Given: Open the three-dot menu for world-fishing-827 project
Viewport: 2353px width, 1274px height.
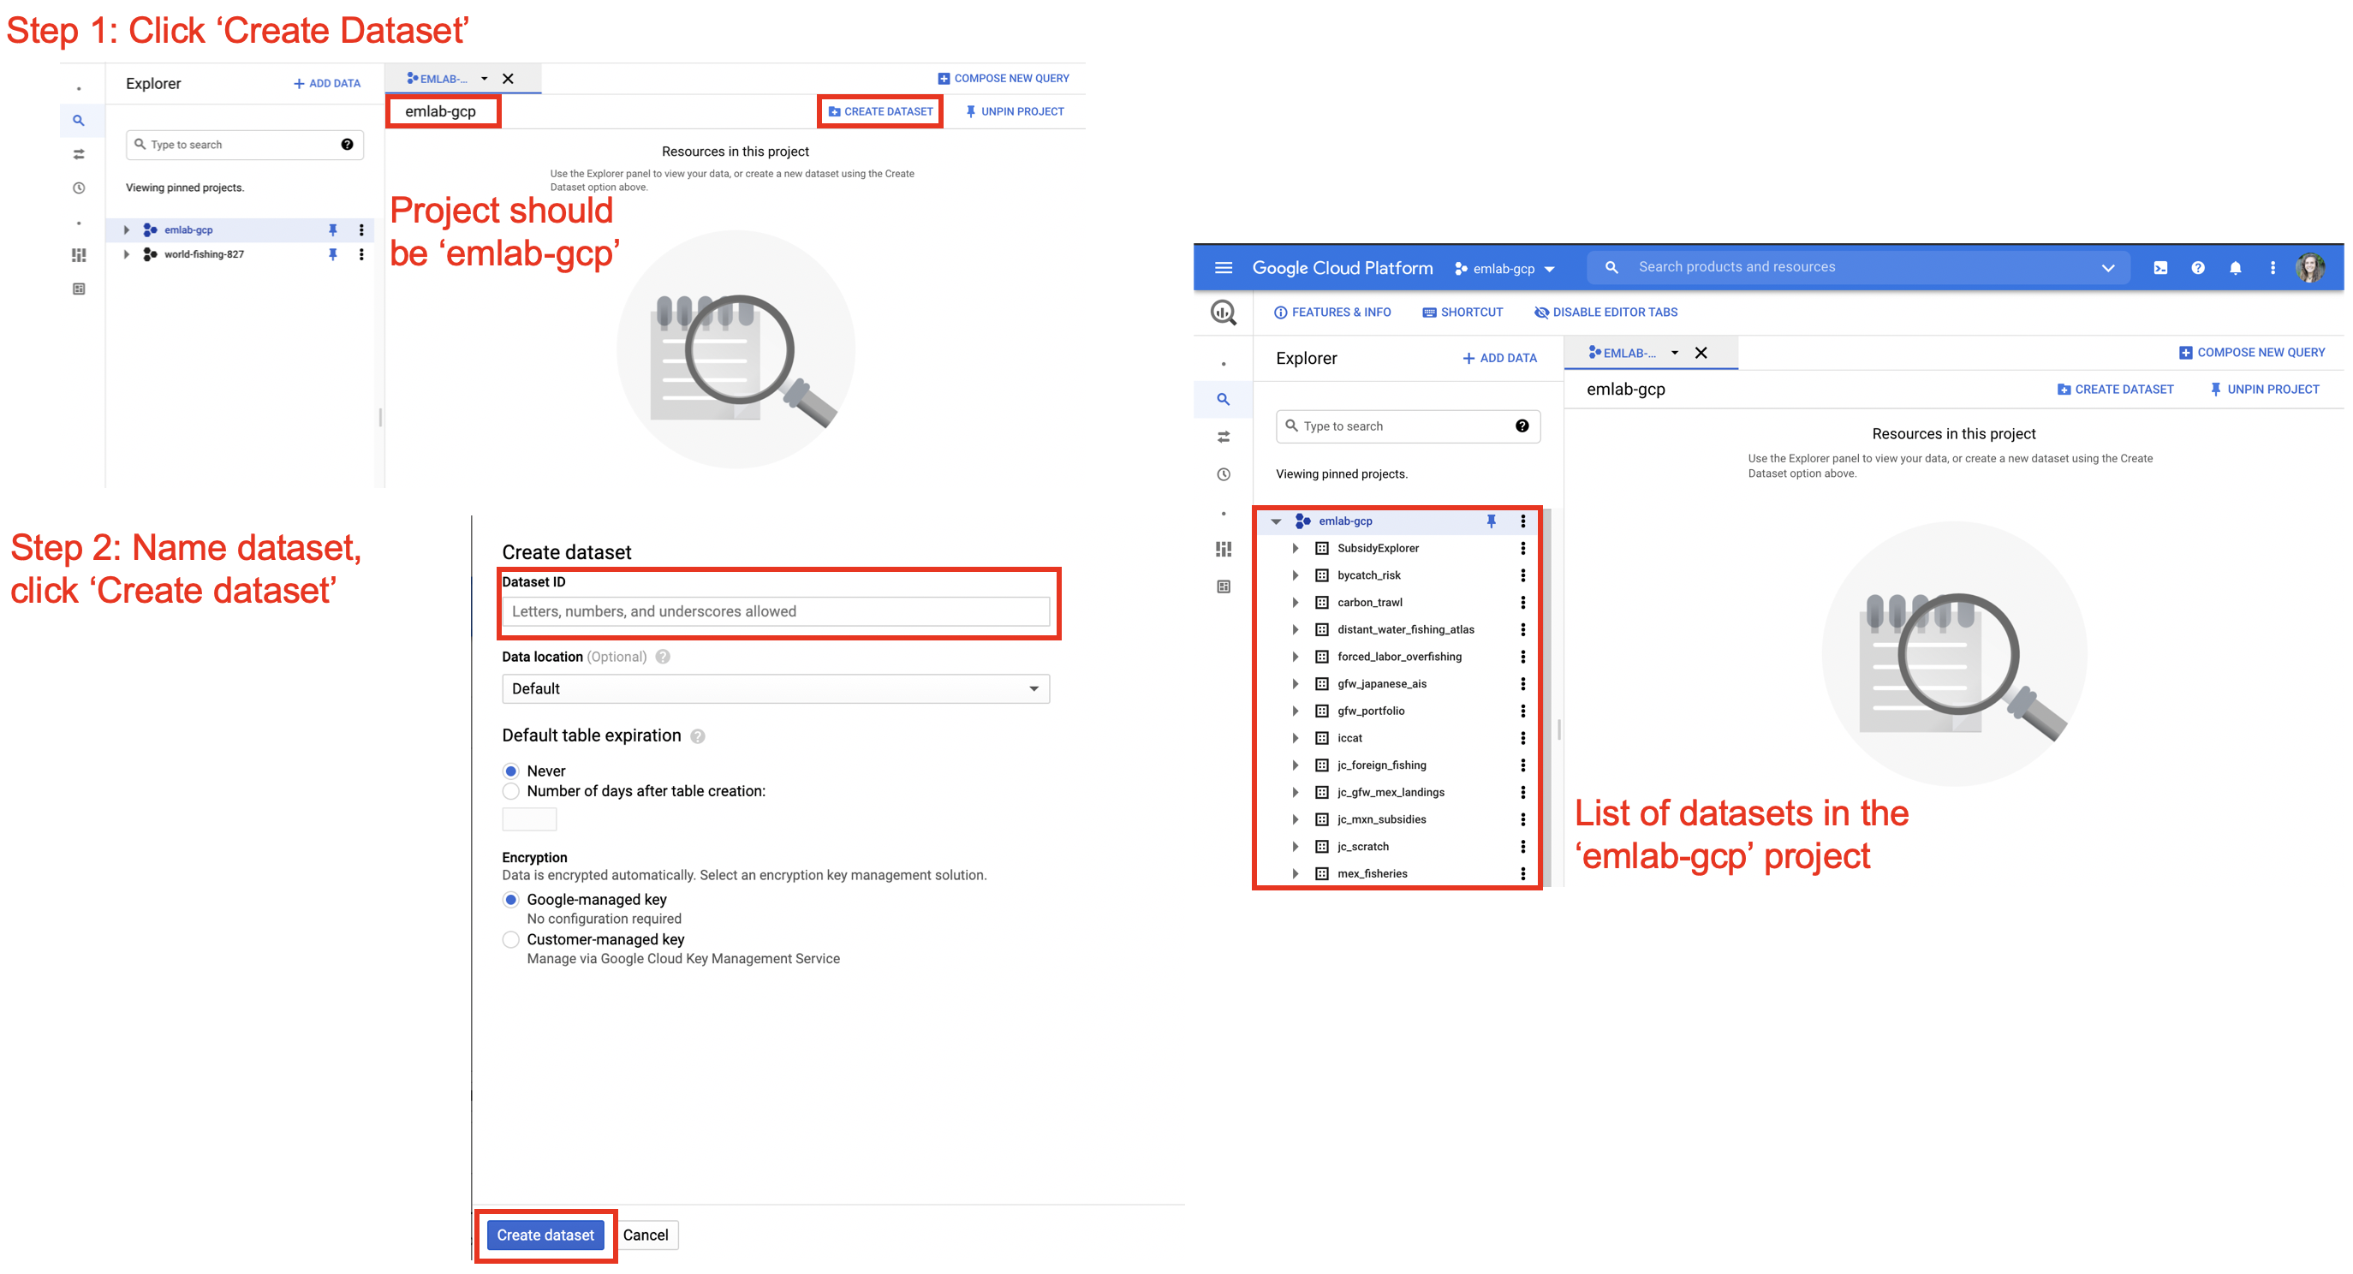Looking at the screenshot, I should [x=361, y=255].
